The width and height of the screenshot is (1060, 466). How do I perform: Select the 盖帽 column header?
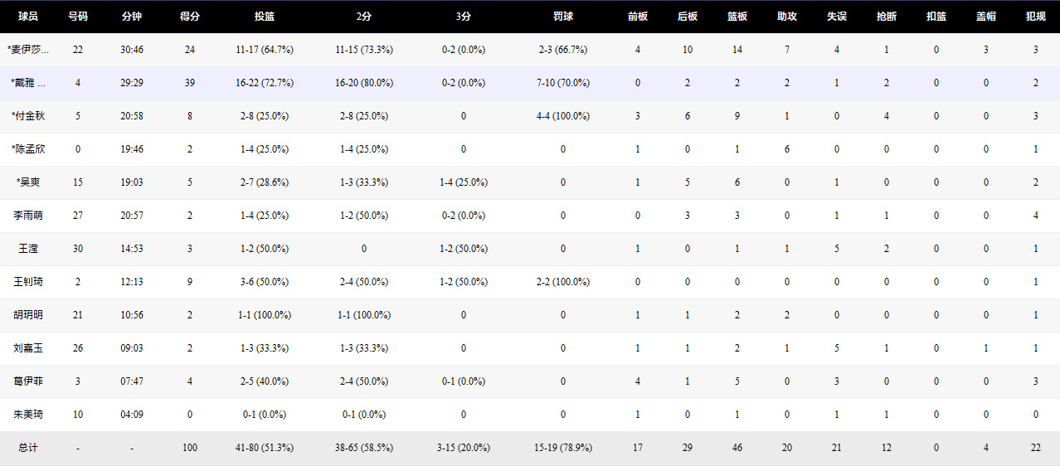(x=986, y=17)
